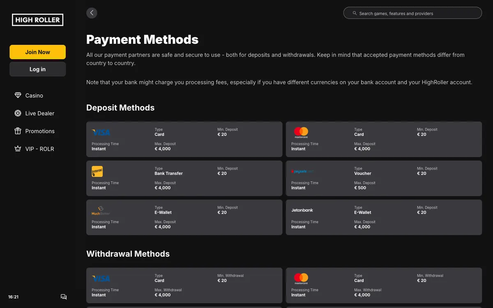The height and width of the screenshot is (308, 493).
Task: Click the Payment Methods heading
Action: tap(142, 39)
